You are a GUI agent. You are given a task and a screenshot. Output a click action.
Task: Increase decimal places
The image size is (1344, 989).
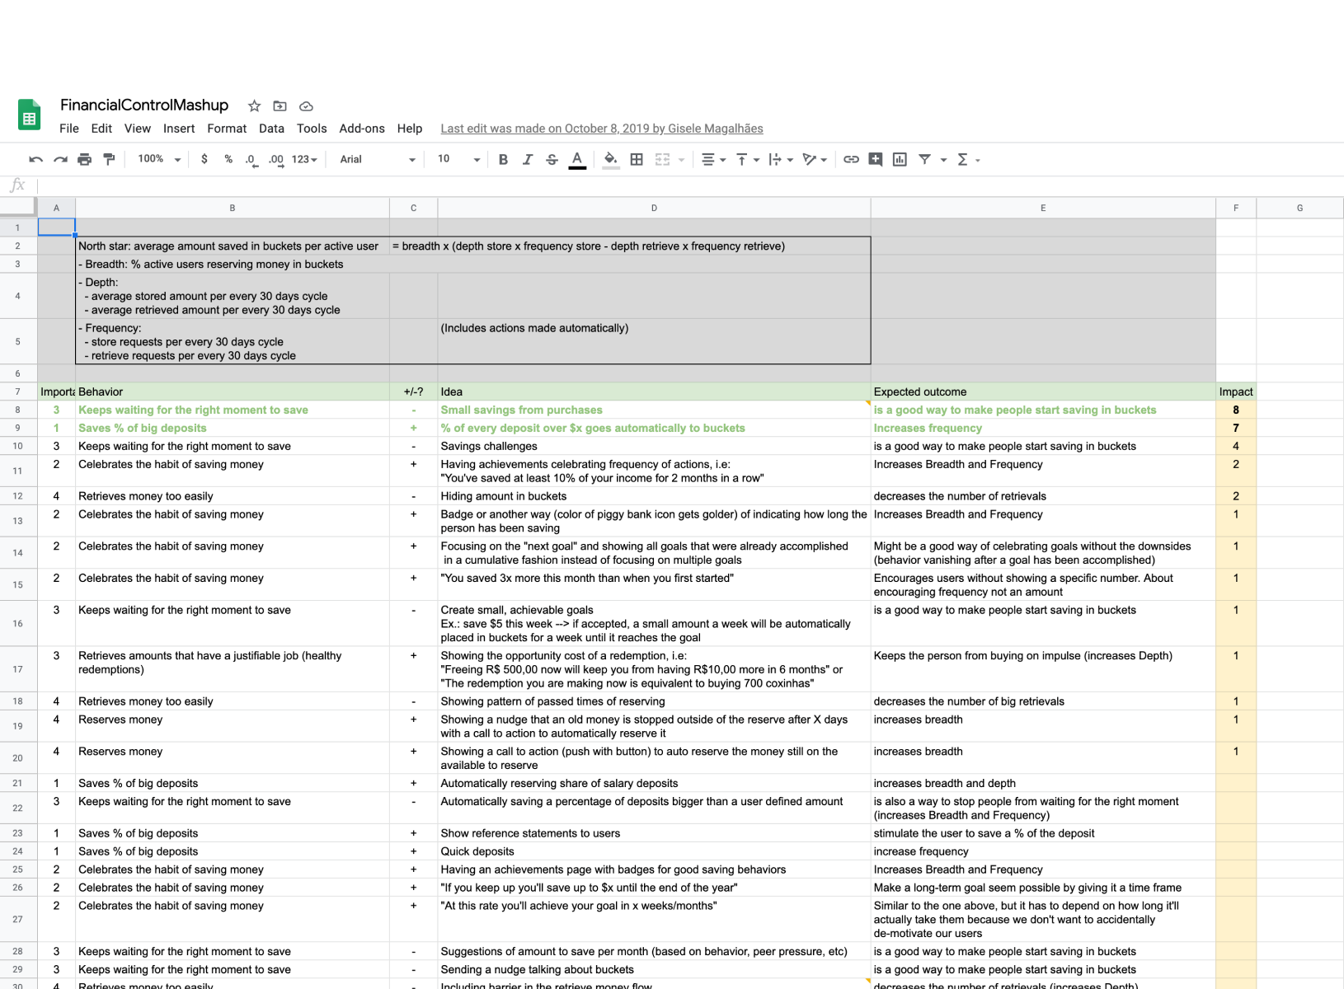tap(276, 160)
